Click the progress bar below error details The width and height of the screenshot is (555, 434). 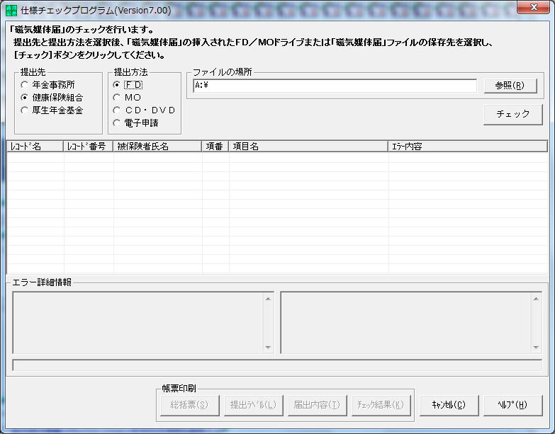click(277, 365)
